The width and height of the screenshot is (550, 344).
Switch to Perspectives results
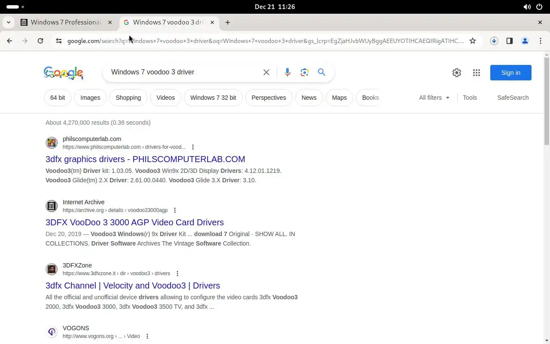[x=269, y=98]
